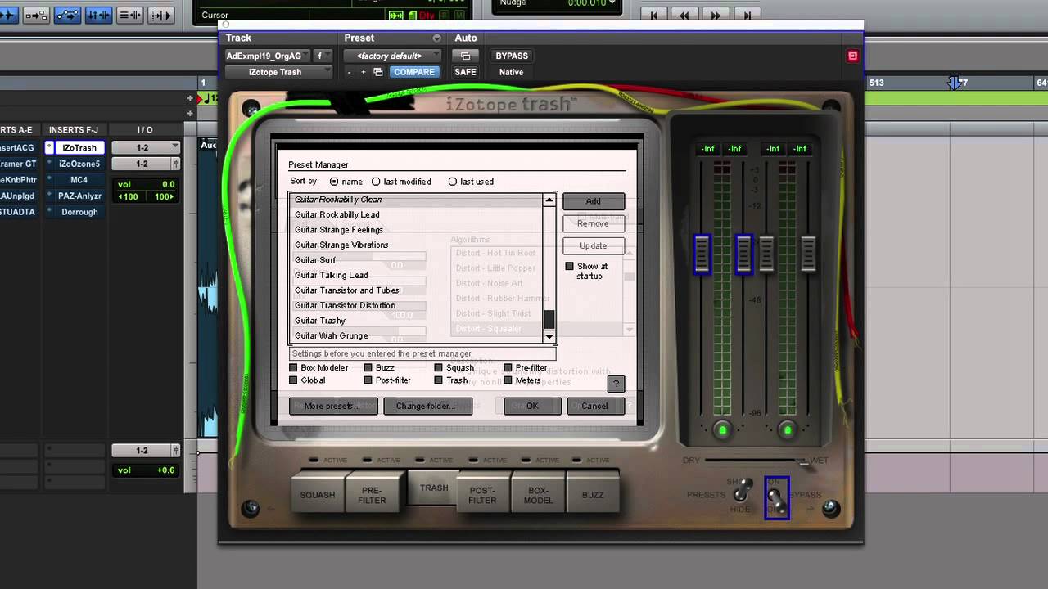
Task: Click the preset list scrollbar thumb
Action: (x=549, y=320)
